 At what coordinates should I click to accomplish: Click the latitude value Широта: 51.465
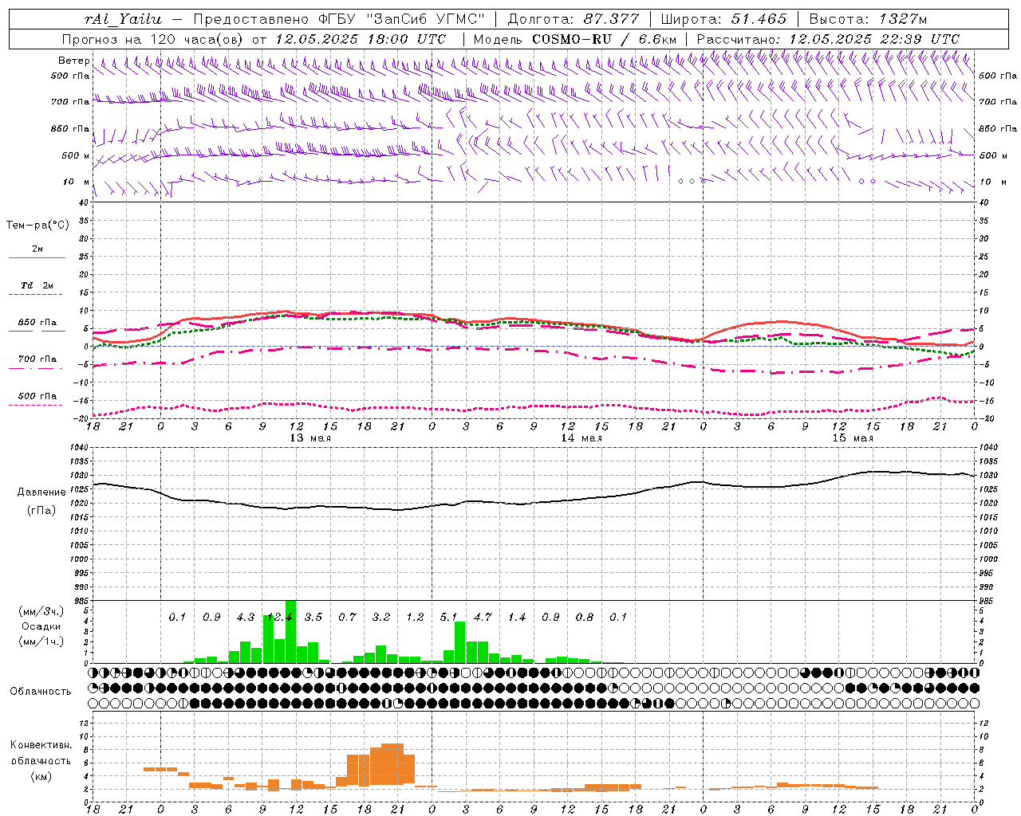(723, 19)
